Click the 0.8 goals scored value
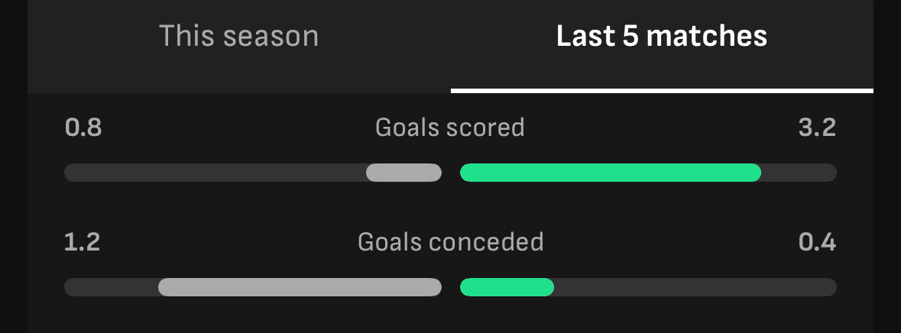This screenshot has width=901, height=333. [83, 127]
